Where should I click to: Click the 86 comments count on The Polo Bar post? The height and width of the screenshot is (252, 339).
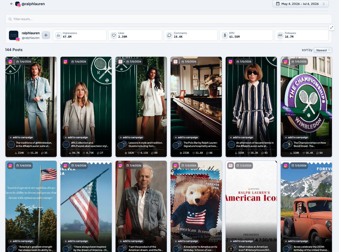click(209, 153)
